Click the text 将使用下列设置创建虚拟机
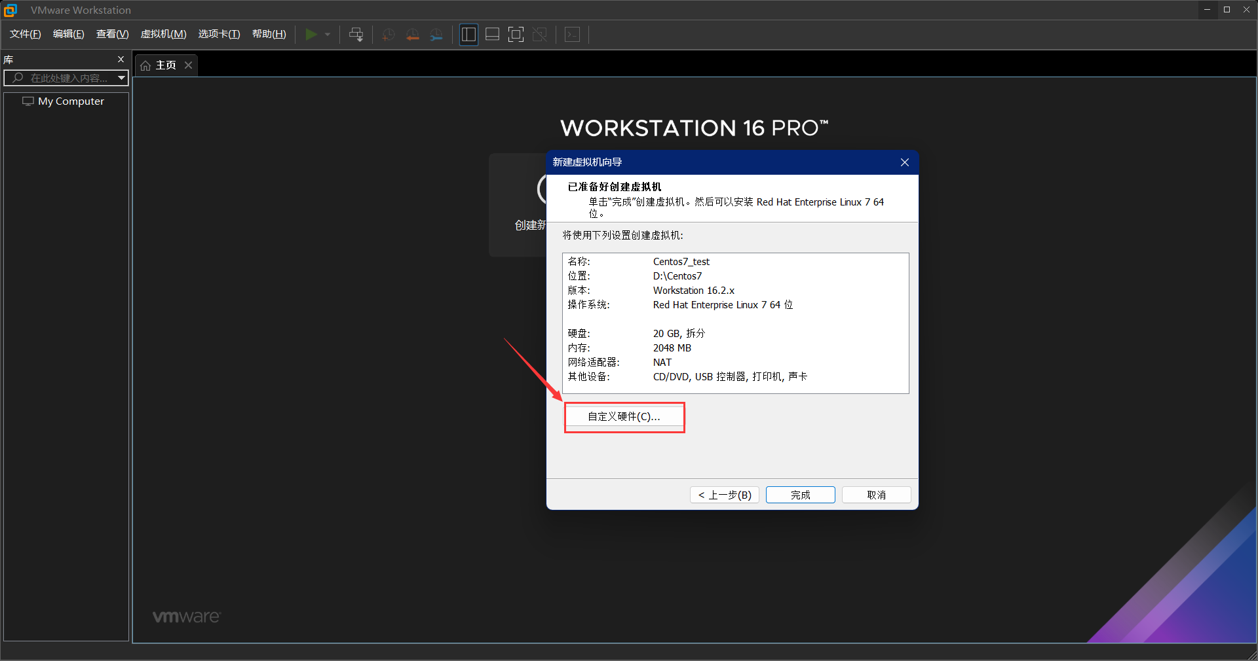 (622, 236)
